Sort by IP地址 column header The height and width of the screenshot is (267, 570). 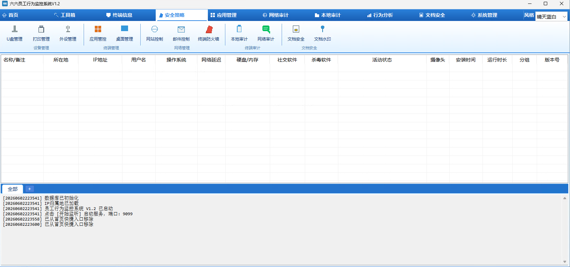[100, 60]
